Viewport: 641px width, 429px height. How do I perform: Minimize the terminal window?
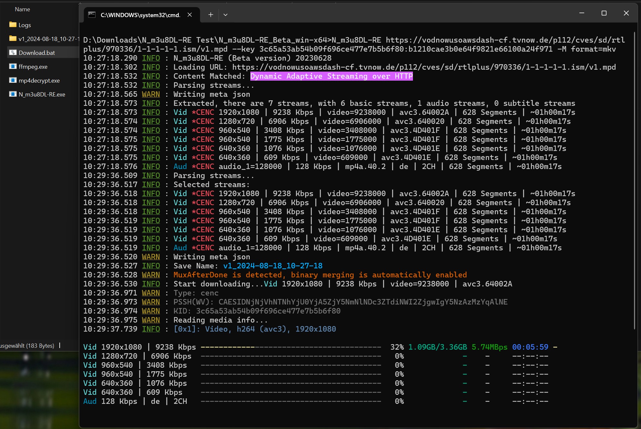coord(582,13)
